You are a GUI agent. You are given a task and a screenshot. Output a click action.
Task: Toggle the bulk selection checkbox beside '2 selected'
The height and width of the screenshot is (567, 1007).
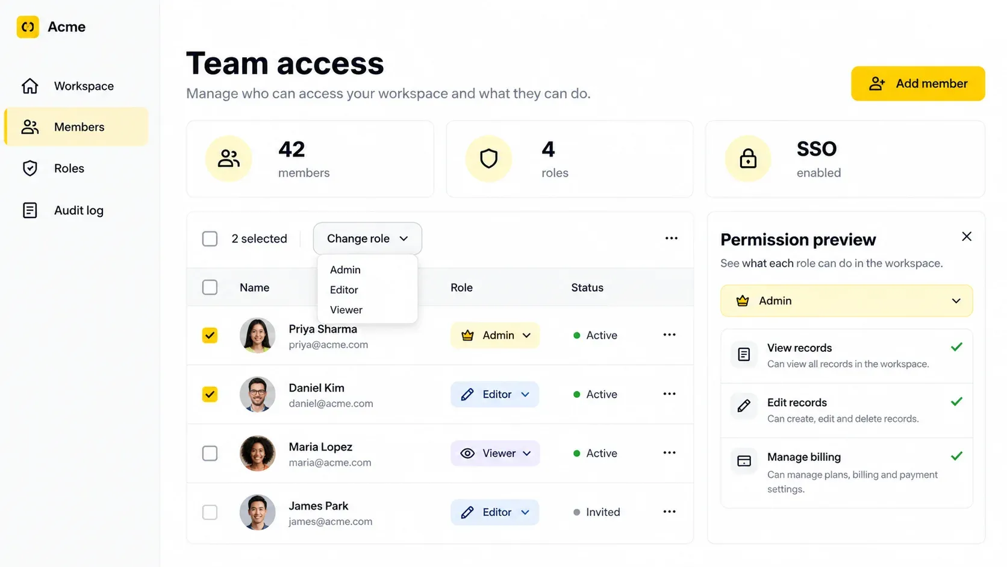pyautogui.click(x=210, y=239)
